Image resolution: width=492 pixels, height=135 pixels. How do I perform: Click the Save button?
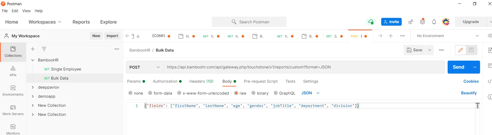[414, 50]
